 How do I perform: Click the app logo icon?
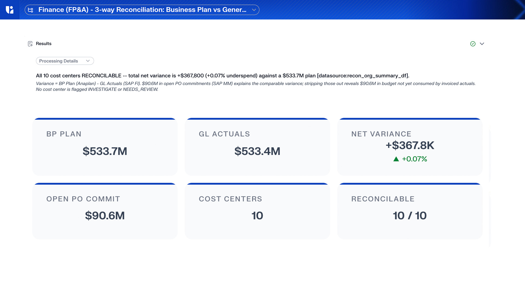pos(10,10)
